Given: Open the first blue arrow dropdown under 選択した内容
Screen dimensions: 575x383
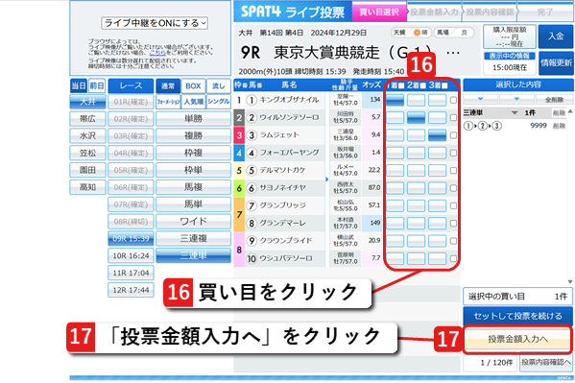Looking at the screenshot, I should pos(480,99).
